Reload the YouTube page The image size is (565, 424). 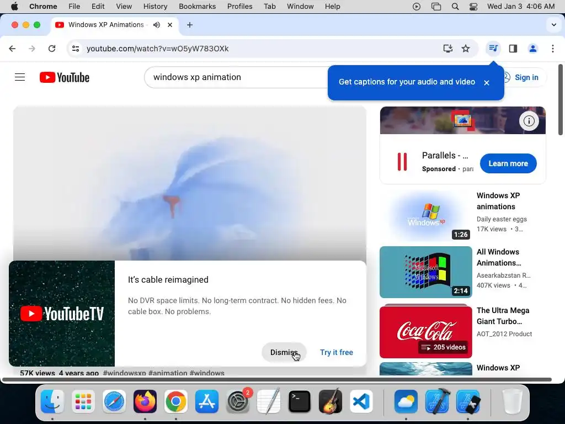coord(52,49)
